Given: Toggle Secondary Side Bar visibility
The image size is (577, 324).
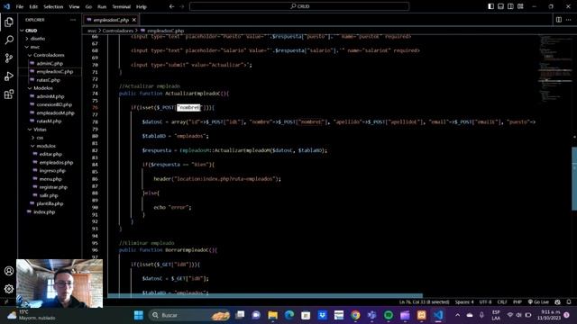Looking at the screenshot, I should 510,6.
